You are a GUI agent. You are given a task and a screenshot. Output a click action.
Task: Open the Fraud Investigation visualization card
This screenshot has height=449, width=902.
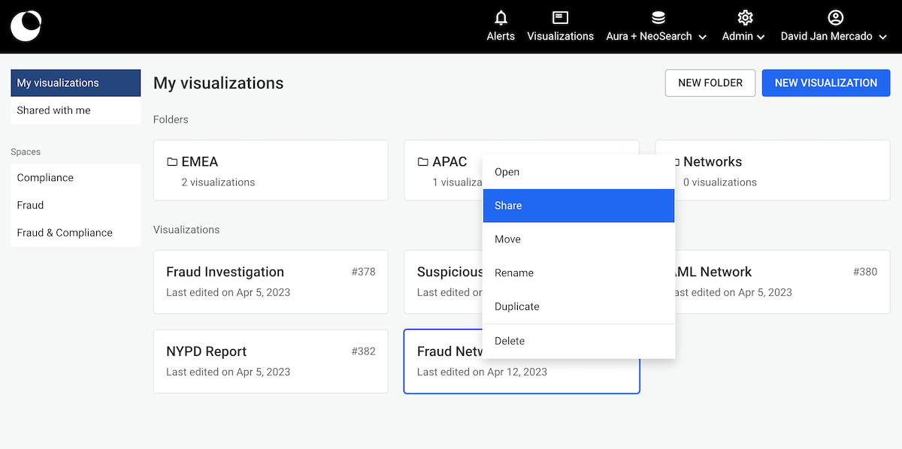(271, 282)
